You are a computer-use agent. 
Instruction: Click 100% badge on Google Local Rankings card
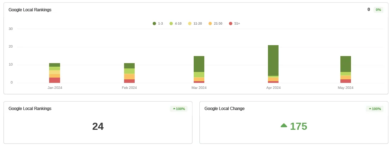point(179,109)
